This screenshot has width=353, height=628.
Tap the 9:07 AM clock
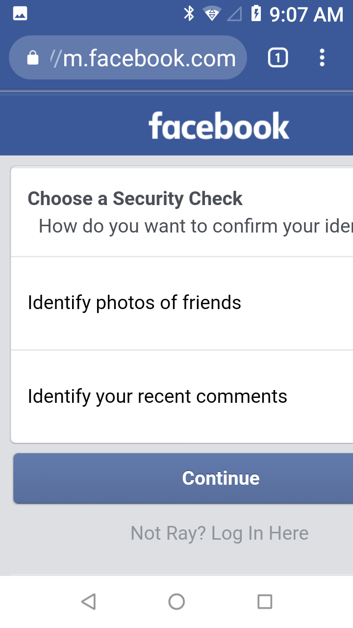click(306, 14)
